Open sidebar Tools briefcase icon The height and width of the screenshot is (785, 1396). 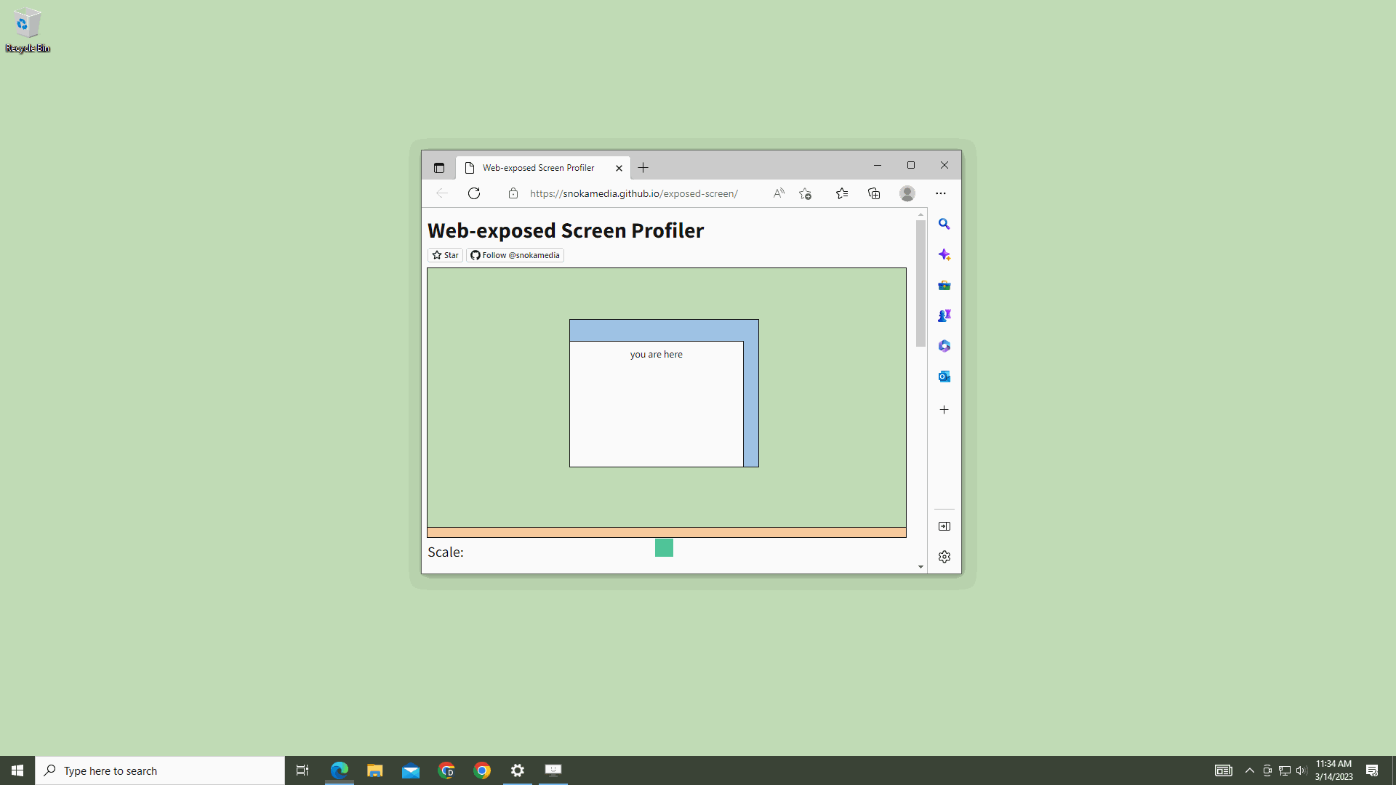pos(944,286)
